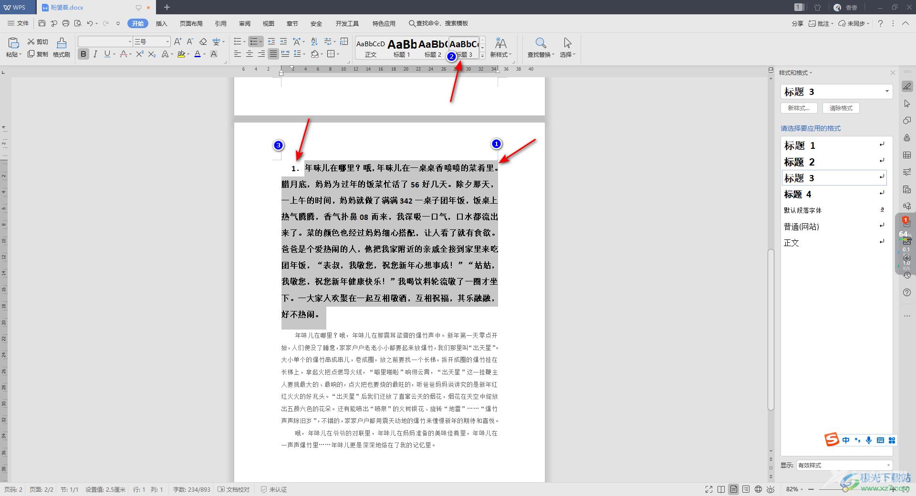Apply subscript formatting
Viewport: 916px width, 496px height.
(x=152, y=54)
